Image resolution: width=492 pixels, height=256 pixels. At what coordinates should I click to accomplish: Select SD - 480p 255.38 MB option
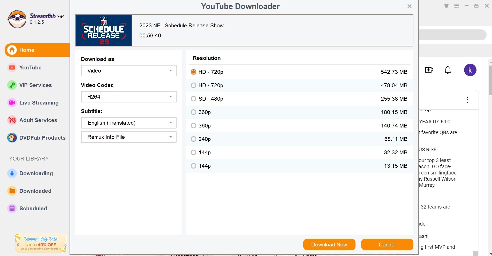click(x=299, y=99)
